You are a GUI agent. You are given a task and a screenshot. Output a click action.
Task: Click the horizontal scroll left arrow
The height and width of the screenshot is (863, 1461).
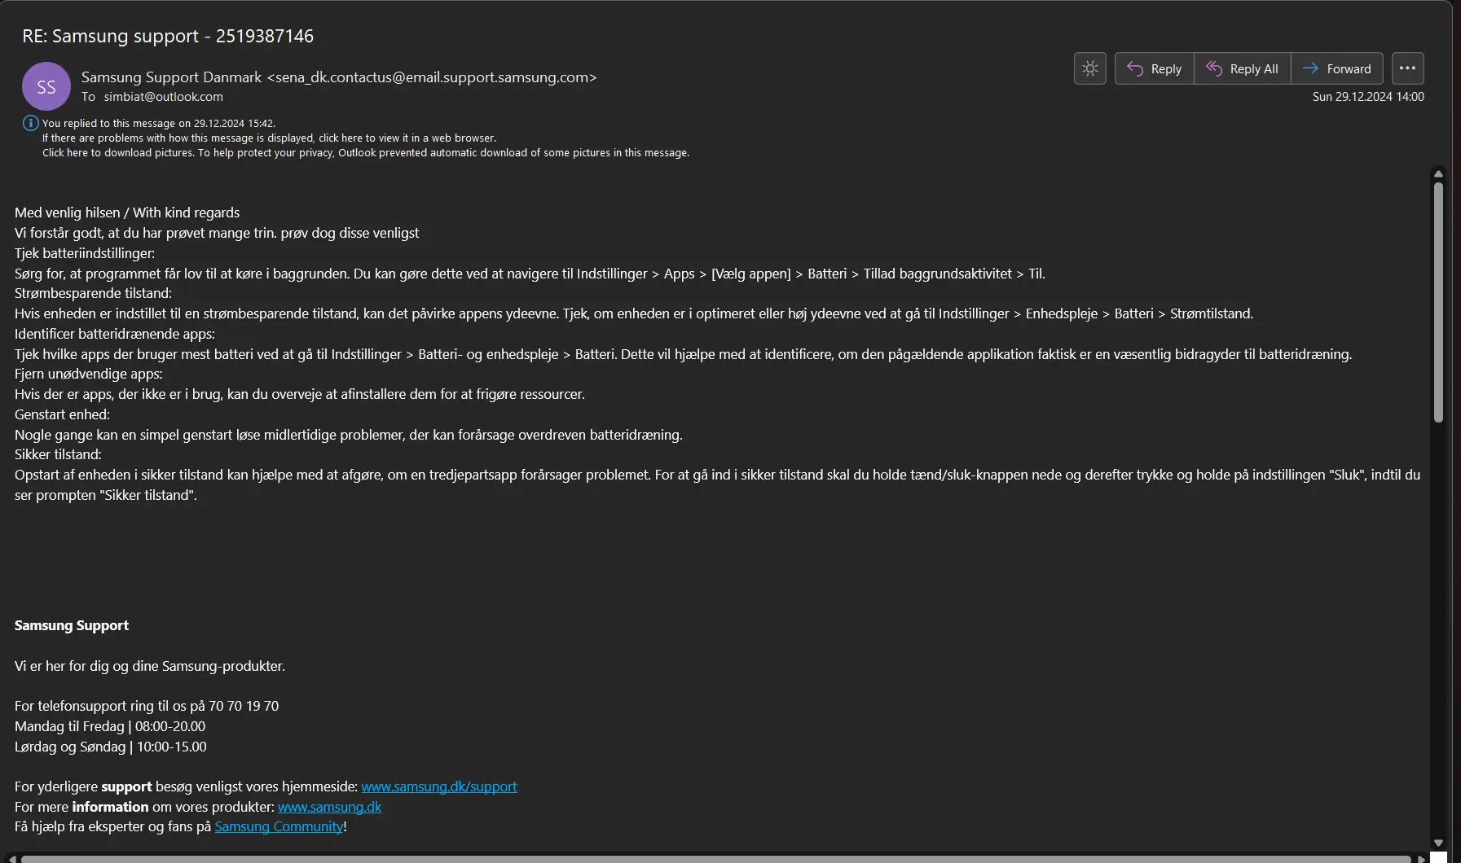point(11,858)
